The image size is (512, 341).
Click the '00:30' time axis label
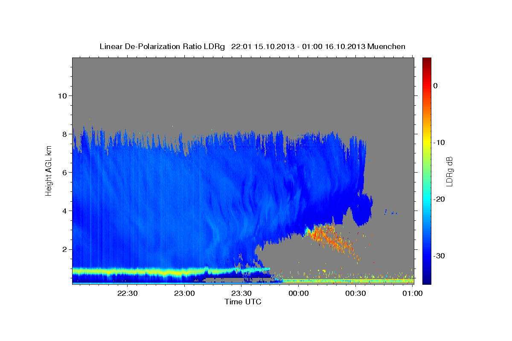tap(355, 293)
